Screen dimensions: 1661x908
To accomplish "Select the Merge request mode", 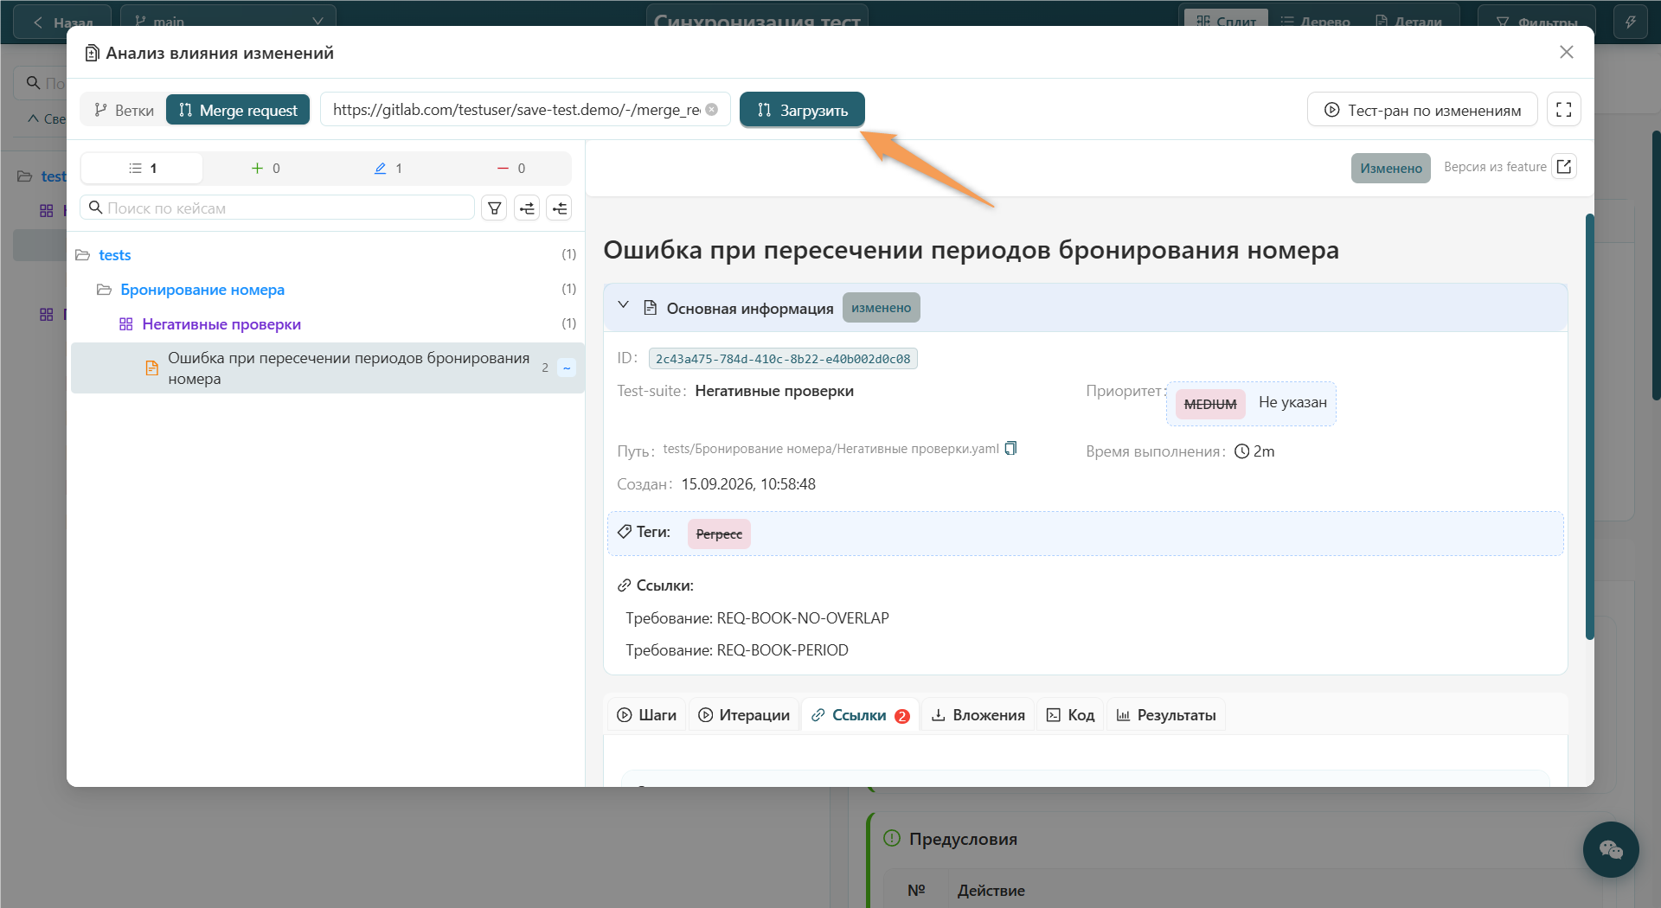I will [238, 110].
